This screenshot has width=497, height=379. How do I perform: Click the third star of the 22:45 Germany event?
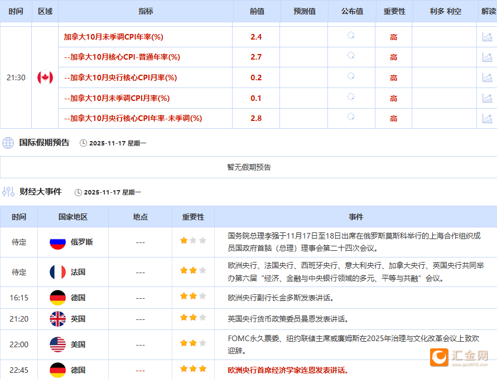[x=203, y=370]
